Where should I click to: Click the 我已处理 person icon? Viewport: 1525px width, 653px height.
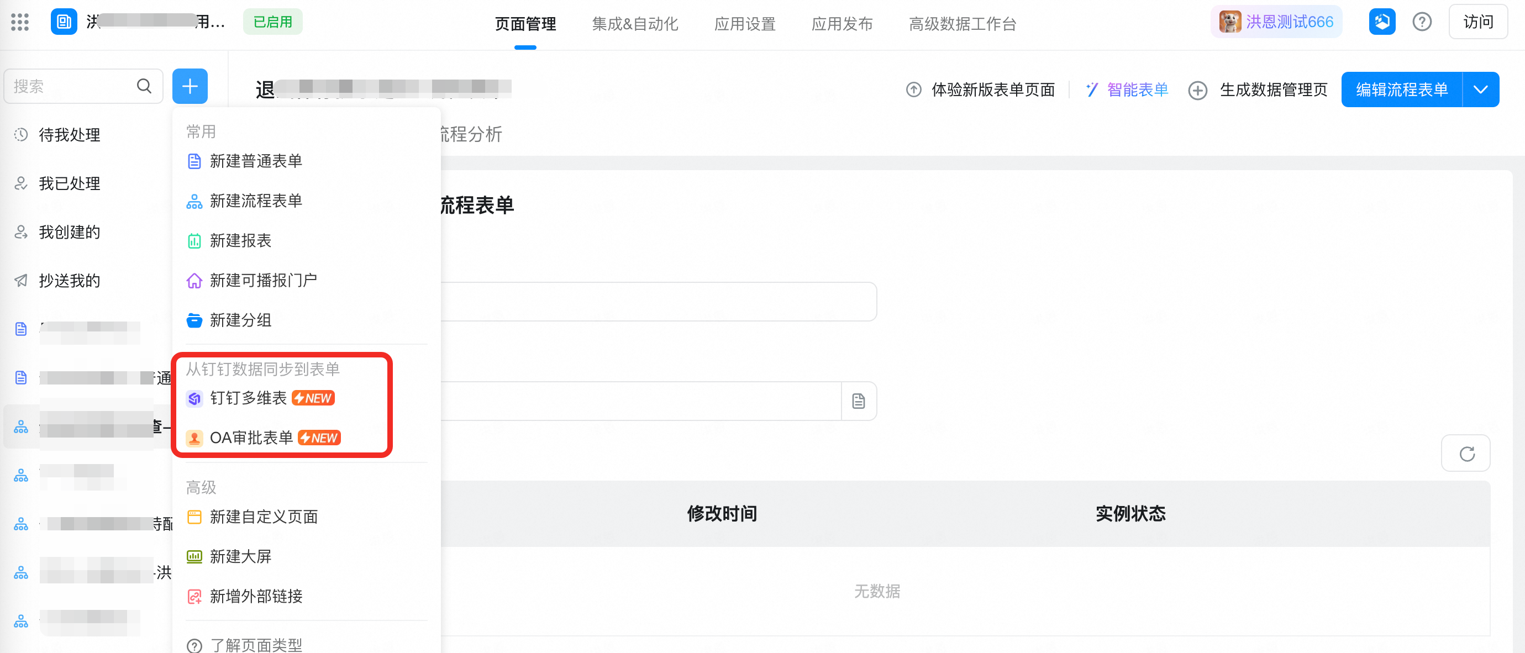[x=22, y=183]
